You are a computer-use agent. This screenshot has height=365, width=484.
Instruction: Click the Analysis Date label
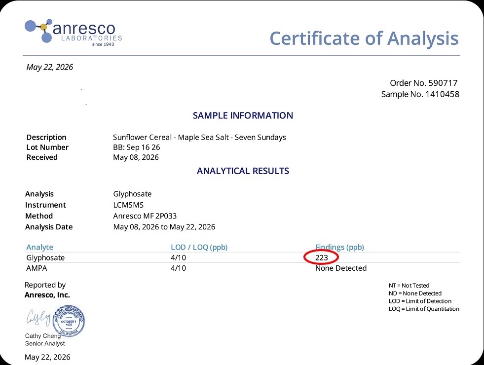point(49,227)
